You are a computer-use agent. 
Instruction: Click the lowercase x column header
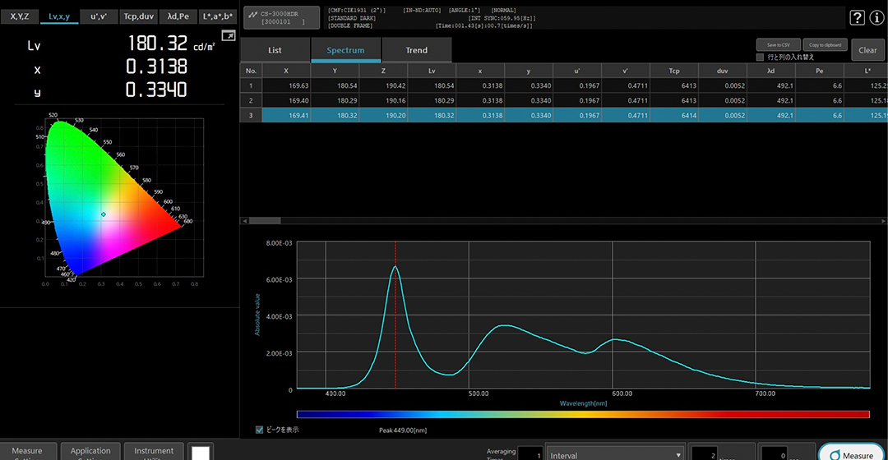pos(480,71)
